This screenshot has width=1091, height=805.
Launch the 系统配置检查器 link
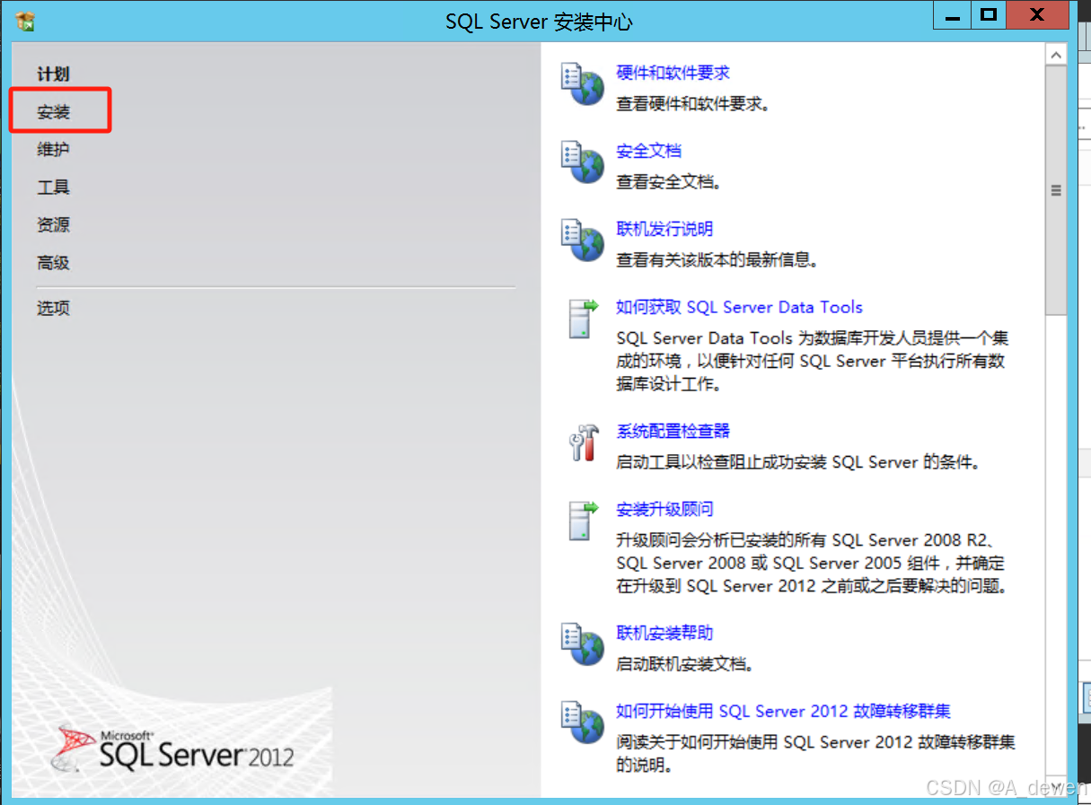673,431
